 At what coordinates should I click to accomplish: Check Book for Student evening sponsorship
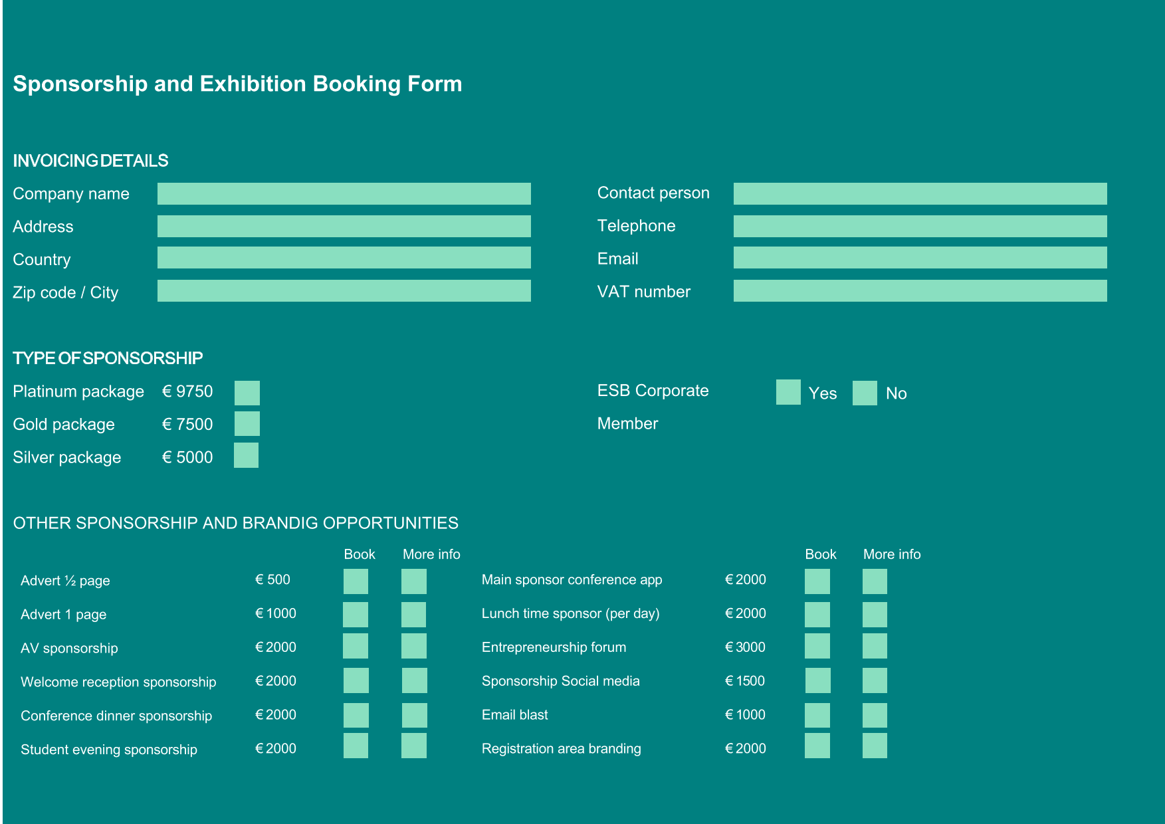click(x=356, y=746)
